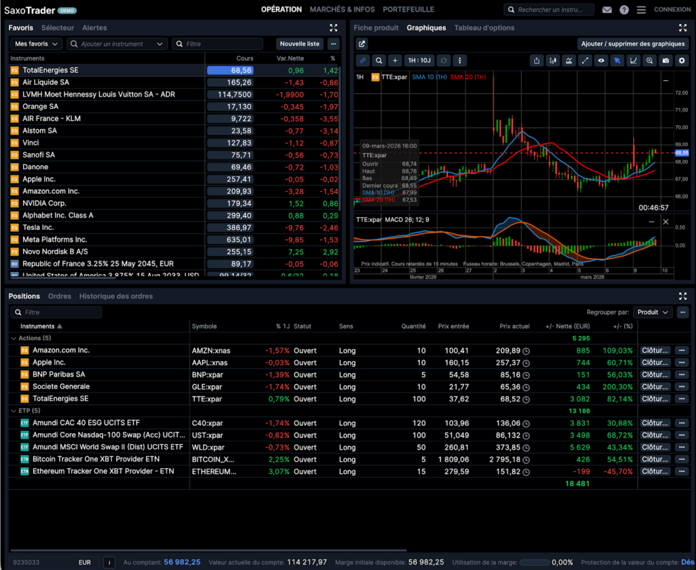Screen dimensions: 696x570
Task: Click the Nouvelle liste button
Action: (300, 43)
